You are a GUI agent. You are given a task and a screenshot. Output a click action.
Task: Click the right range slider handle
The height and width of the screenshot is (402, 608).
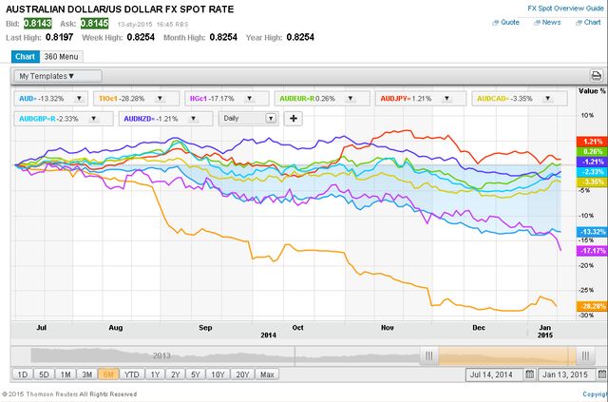pos(585,355)
